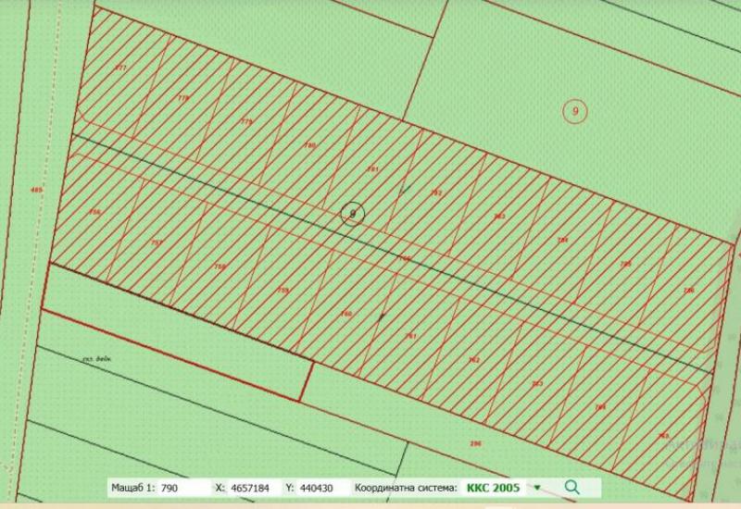
Task: Click the red circled 9 marker
Action: (x=575, y=112)
